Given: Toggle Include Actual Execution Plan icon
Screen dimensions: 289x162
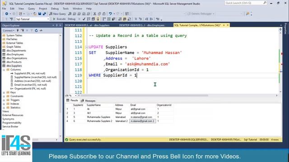Looking at the screenshot, I should coord(104,19).
